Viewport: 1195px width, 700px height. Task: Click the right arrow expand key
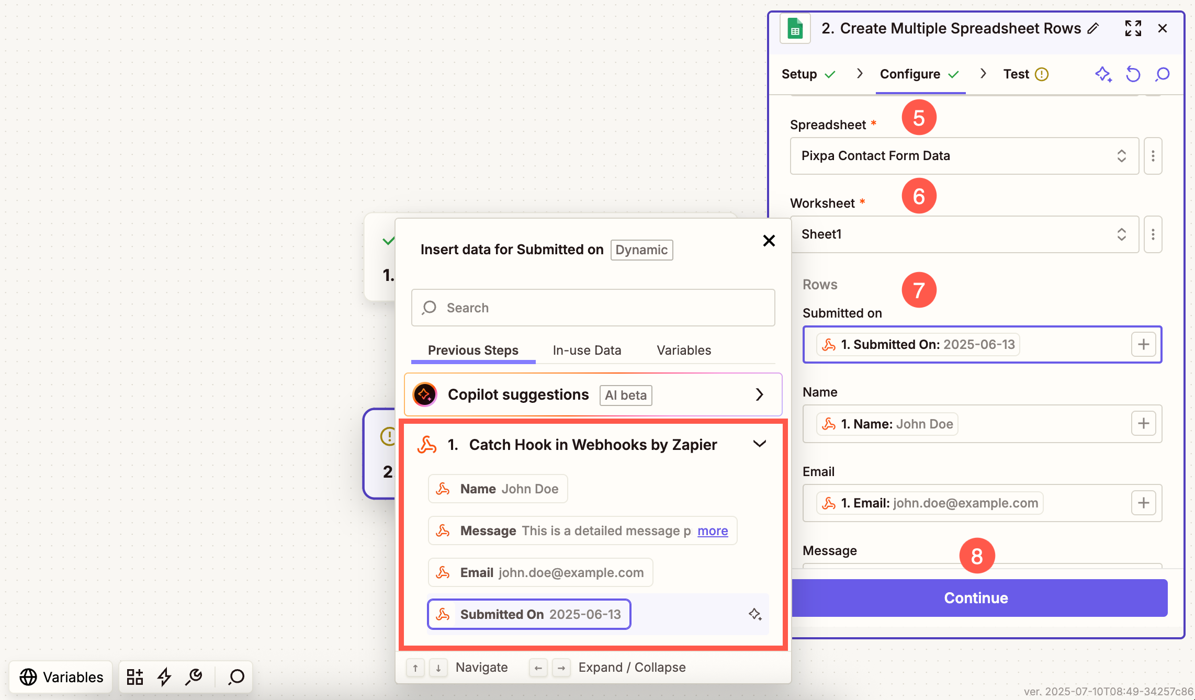(561, 668)
